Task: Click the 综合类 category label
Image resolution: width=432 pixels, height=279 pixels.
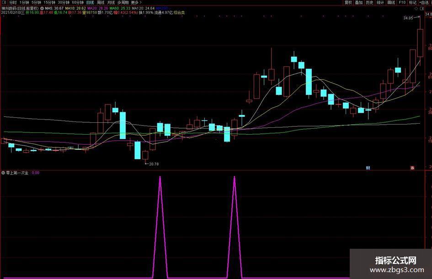Action: (x=179, y=12)
